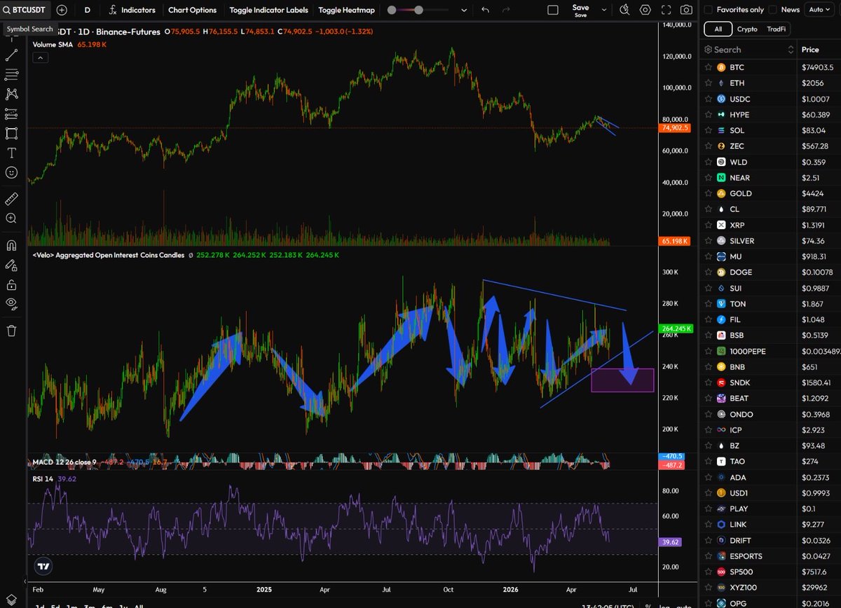Click Toggle Indicator Labels
Image resolution: width=841 pixels, height=608 pixels.
pos(268,10)
